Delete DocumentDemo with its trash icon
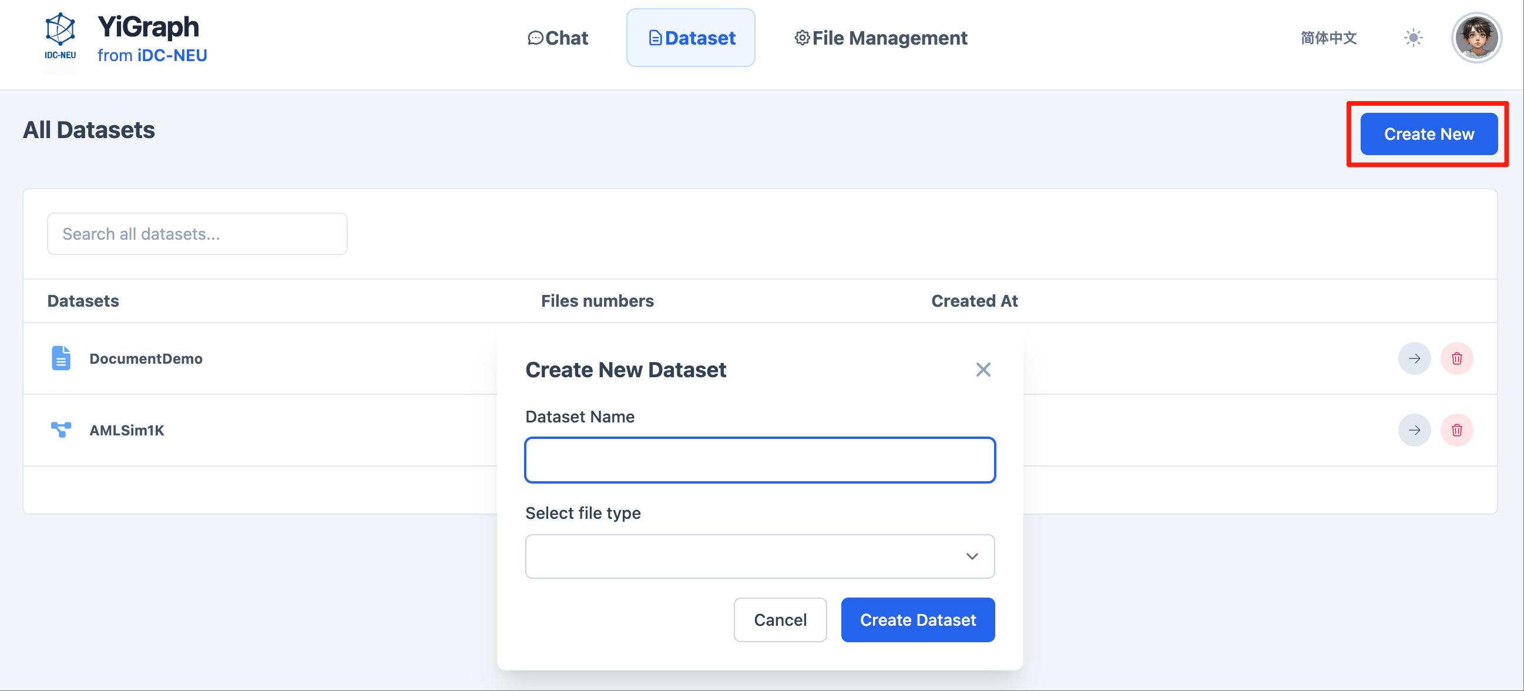The height and width of the screenshot is (691, 1524). tap(1457, 358)
